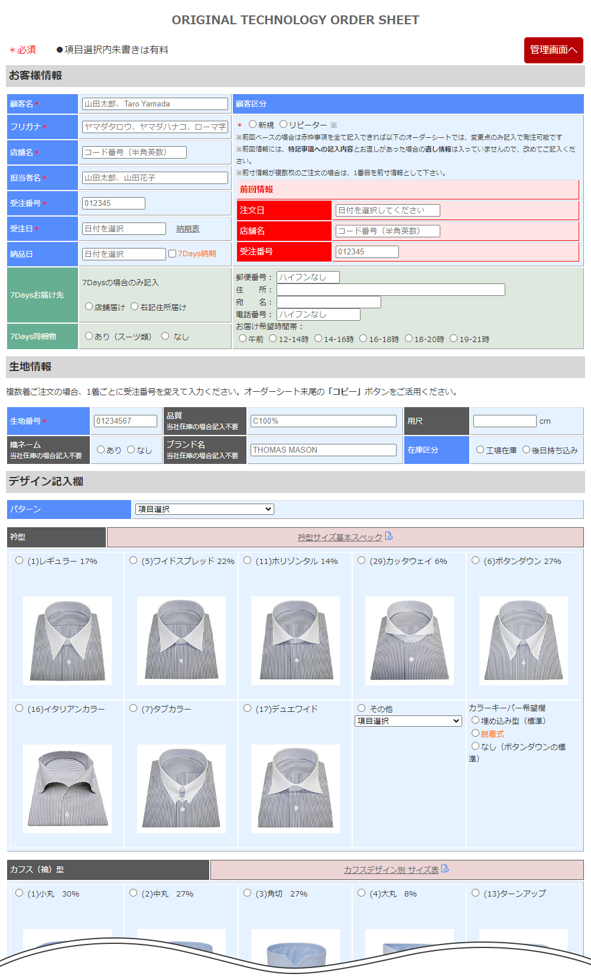Focus the 生地番号 text field
Image resolution: width=591 pixels, height=977 pixels.
click(125, 421)
